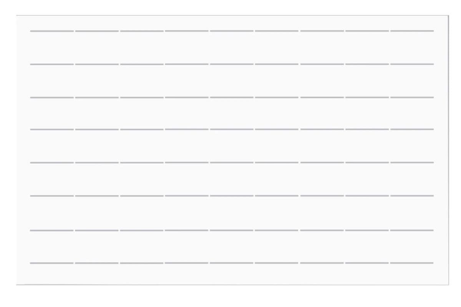Click the last segment in the sixth row
This screenshot has width=461, height=307.
412,196
